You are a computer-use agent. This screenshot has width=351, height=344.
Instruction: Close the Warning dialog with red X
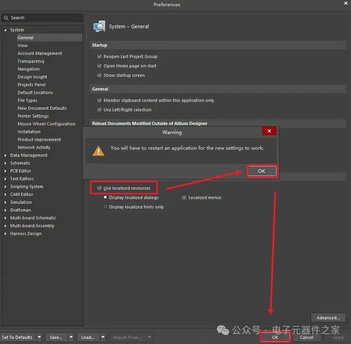(269, 131)
